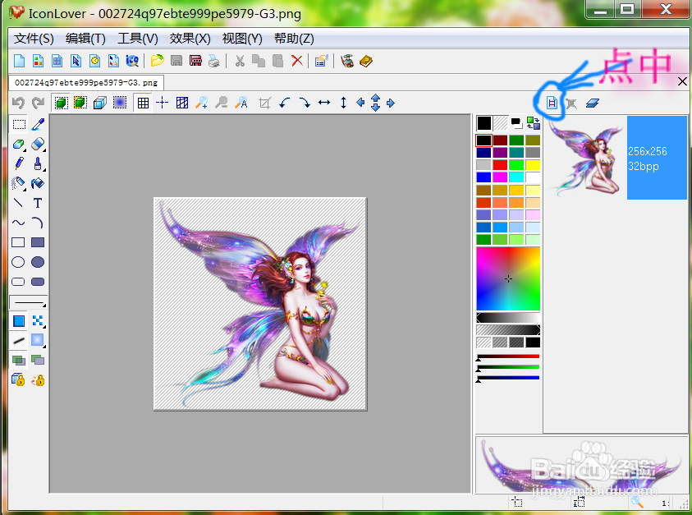The width and height of the screenshot is (692, 515).
Task: Select the filled ellipse tool
Action: click(38, 262)
